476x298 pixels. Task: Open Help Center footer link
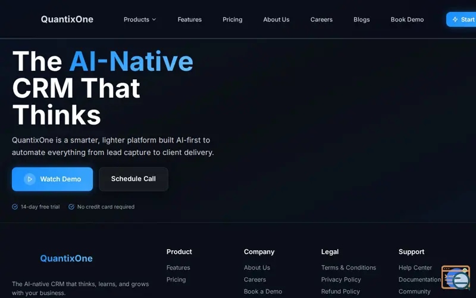415,268
